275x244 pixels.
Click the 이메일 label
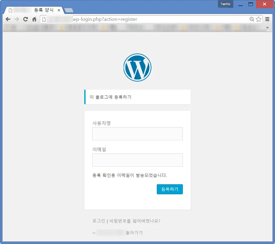(99, 149)
